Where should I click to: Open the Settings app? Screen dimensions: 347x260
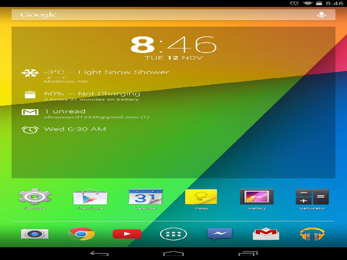click(x=35, y=198)
